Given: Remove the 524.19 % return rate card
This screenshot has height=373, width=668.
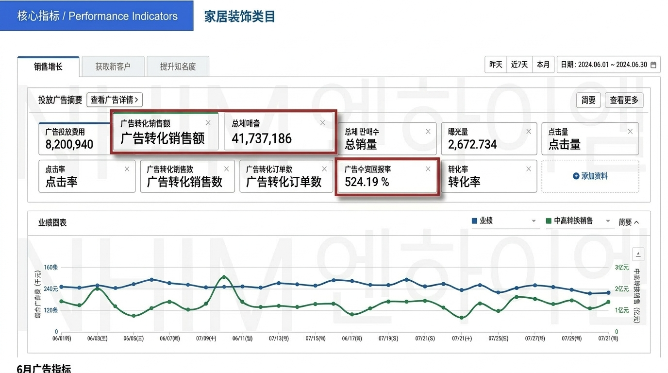Looking at the screenshot, I should click(428, 169).
